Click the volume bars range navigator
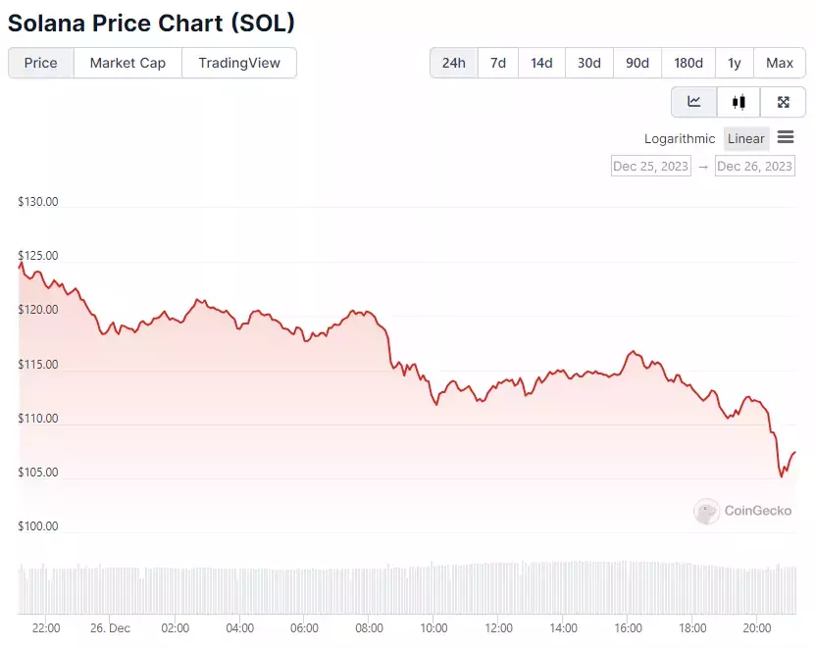Screen dimensions: 815x648 coord(407,588)
